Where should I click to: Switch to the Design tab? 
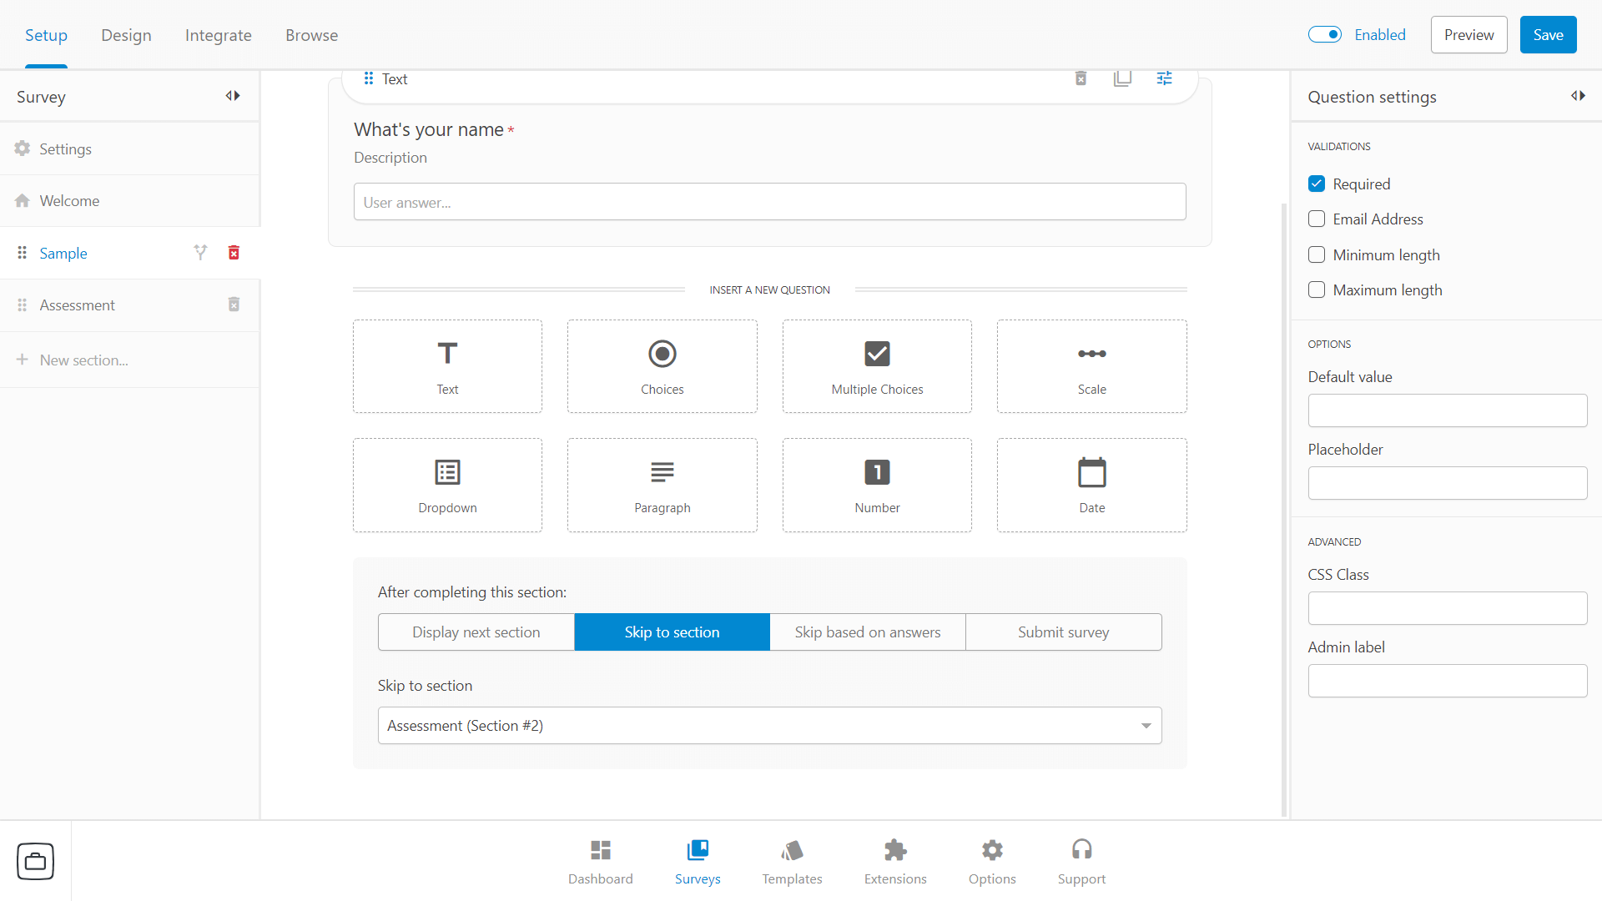point(127,35)
